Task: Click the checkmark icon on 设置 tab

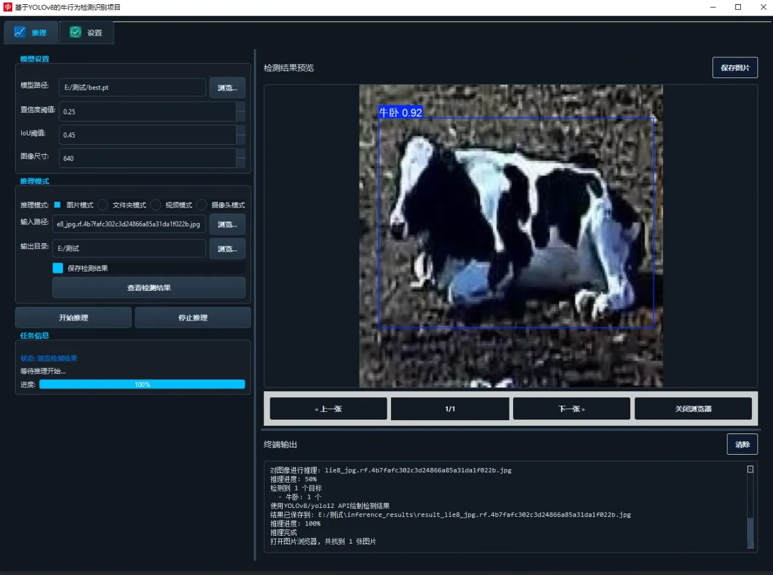Action: click(x=76, y=32)
